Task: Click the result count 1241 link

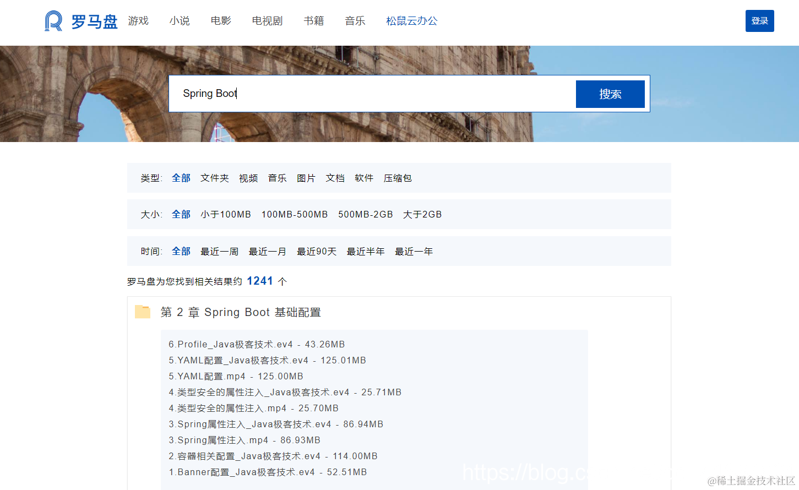Action: pyautogui.click(x=260, y=281)
